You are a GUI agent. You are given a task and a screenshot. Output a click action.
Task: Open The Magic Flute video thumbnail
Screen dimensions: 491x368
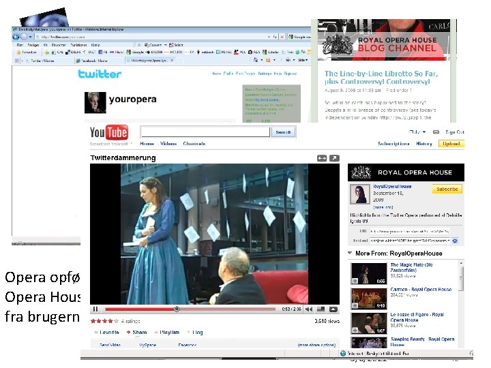coord(369,273)
